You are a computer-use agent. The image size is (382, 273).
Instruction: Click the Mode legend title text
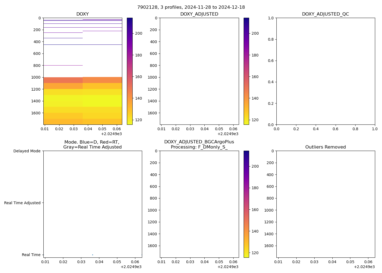(x=92, y=145)
